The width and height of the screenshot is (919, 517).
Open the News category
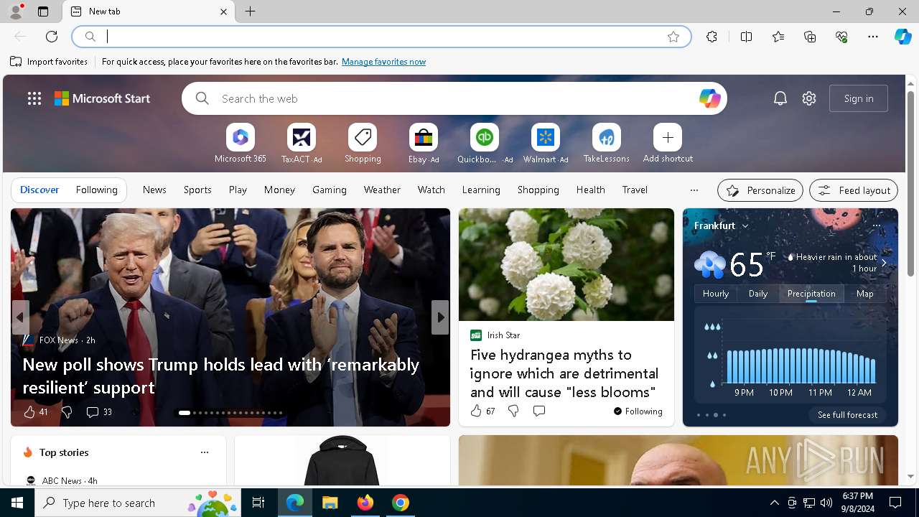tap(154, 190)
